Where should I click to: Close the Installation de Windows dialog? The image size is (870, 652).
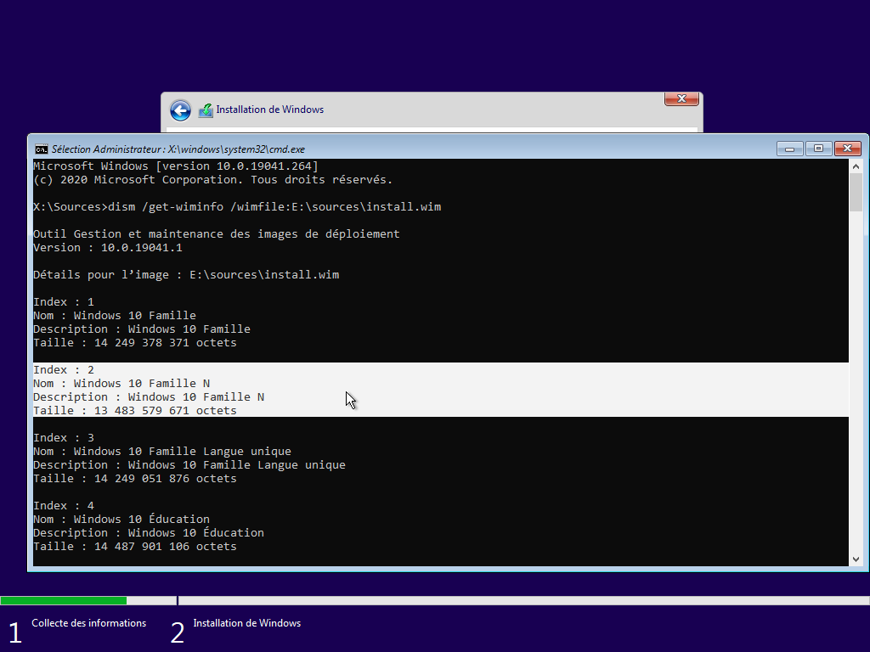point(681,98)
